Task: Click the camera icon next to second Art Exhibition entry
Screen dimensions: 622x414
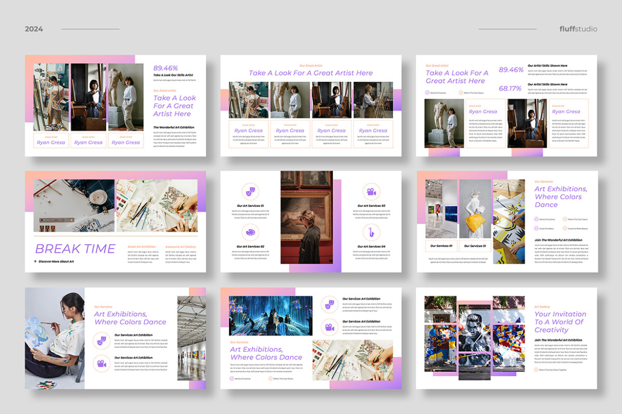Action: click(x=330, y=327)
